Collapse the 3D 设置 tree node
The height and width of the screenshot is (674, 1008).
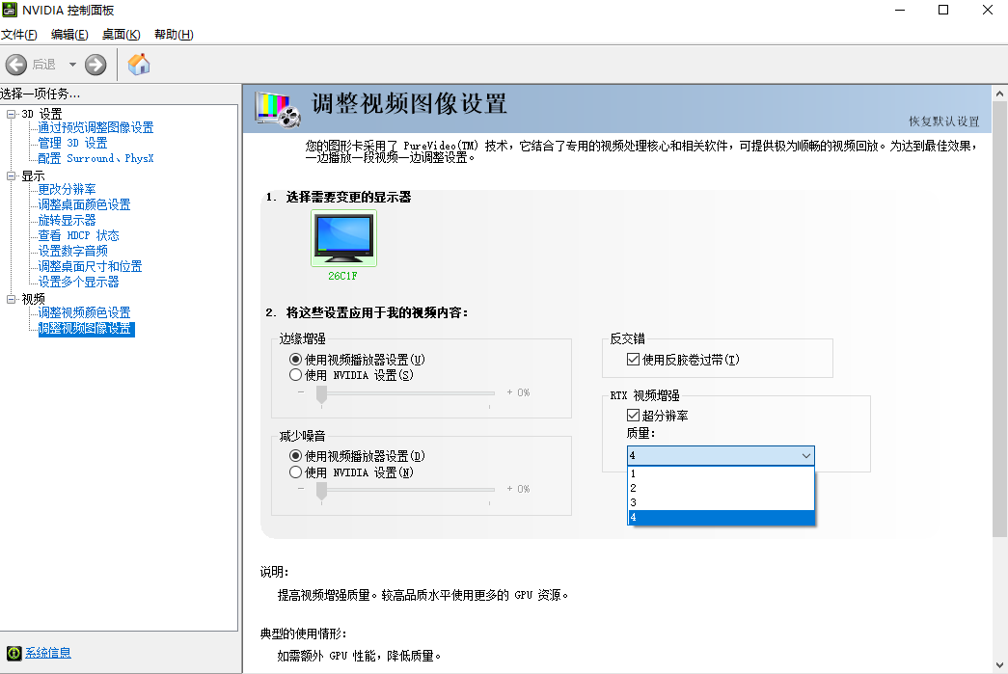point(11,115)
